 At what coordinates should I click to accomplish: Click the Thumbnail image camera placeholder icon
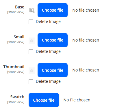[x=32, y=71]
